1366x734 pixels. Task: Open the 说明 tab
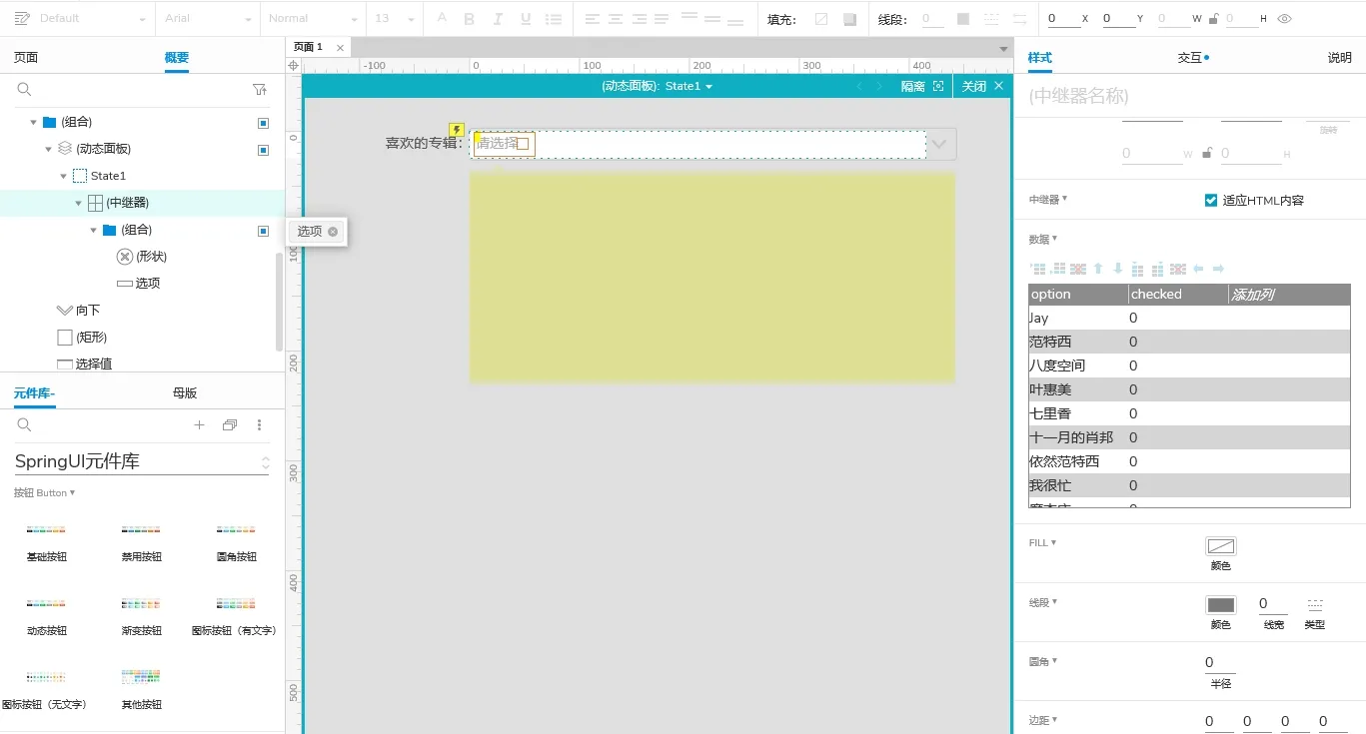pos(1340,58)
